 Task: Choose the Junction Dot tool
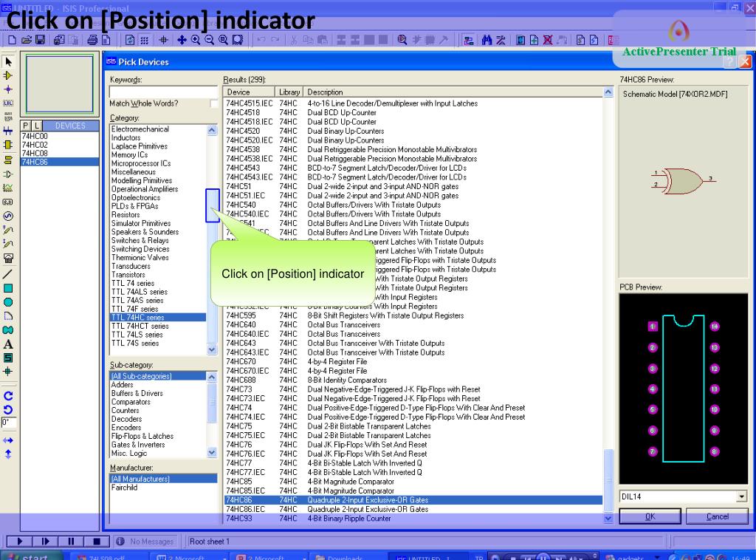(8, 89)
